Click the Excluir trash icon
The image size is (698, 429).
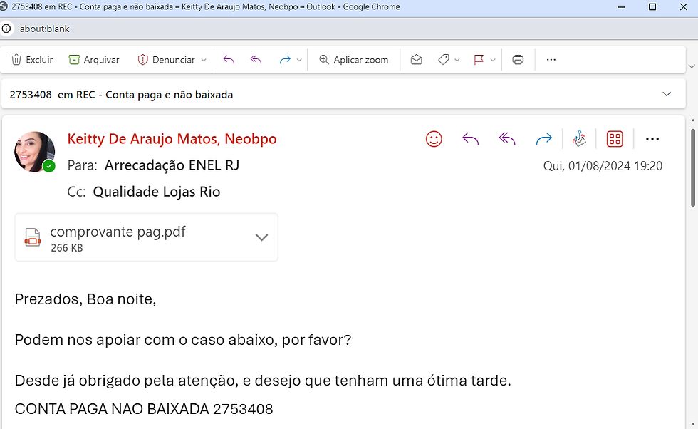16,60
